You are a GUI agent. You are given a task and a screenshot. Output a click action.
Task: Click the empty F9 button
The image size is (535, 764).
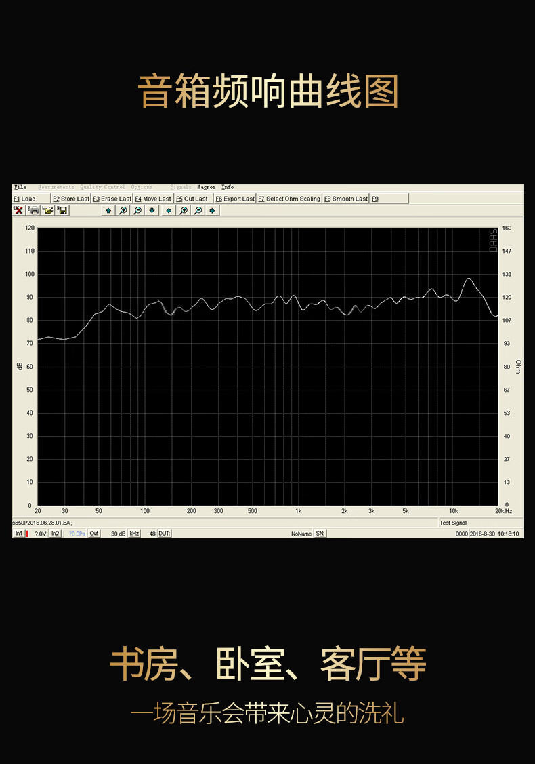pyautogui.click(x=389, y=199)
